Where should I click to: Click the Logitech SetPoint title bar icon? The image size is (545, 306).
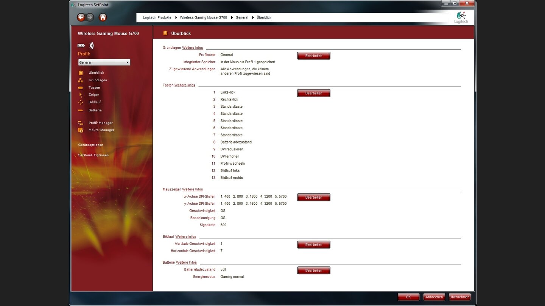click(73, 5)
